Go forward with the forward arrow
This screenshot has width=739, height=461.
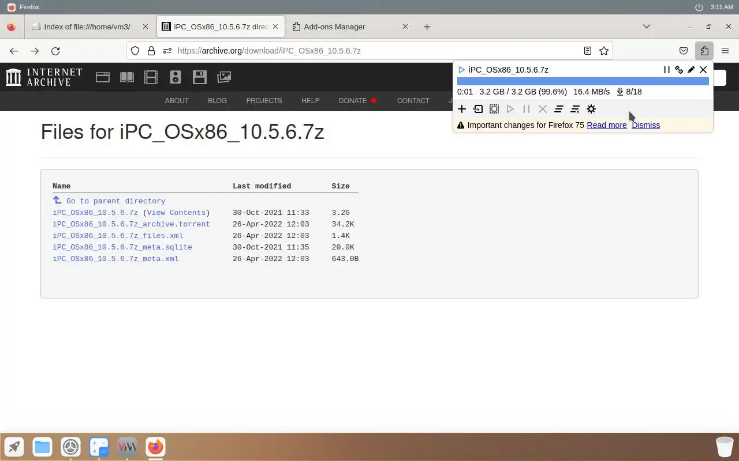click(35, 51)
